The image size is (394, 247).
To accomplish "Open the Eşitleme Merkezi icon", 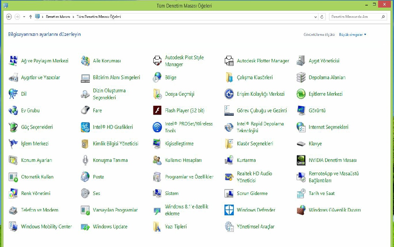I will point(301,94).
